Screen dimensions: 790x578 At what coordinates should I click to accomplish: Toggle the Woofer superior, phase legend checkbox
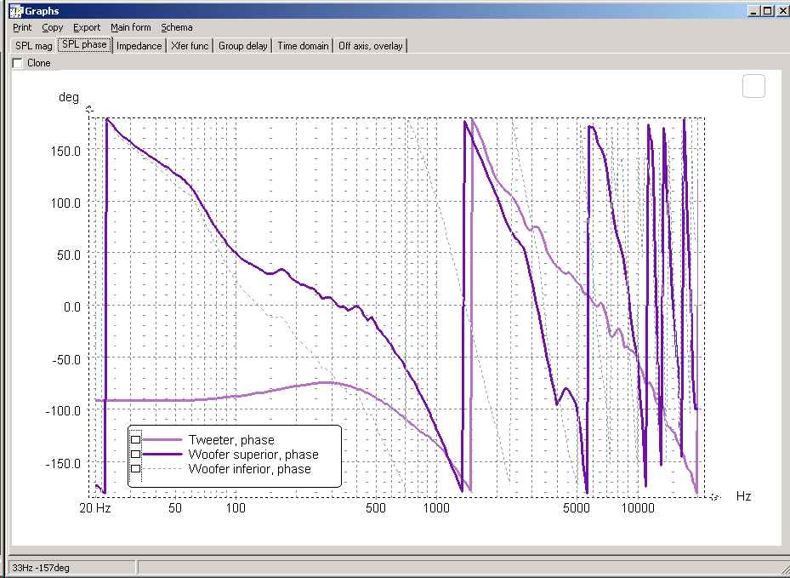point(135,455)
